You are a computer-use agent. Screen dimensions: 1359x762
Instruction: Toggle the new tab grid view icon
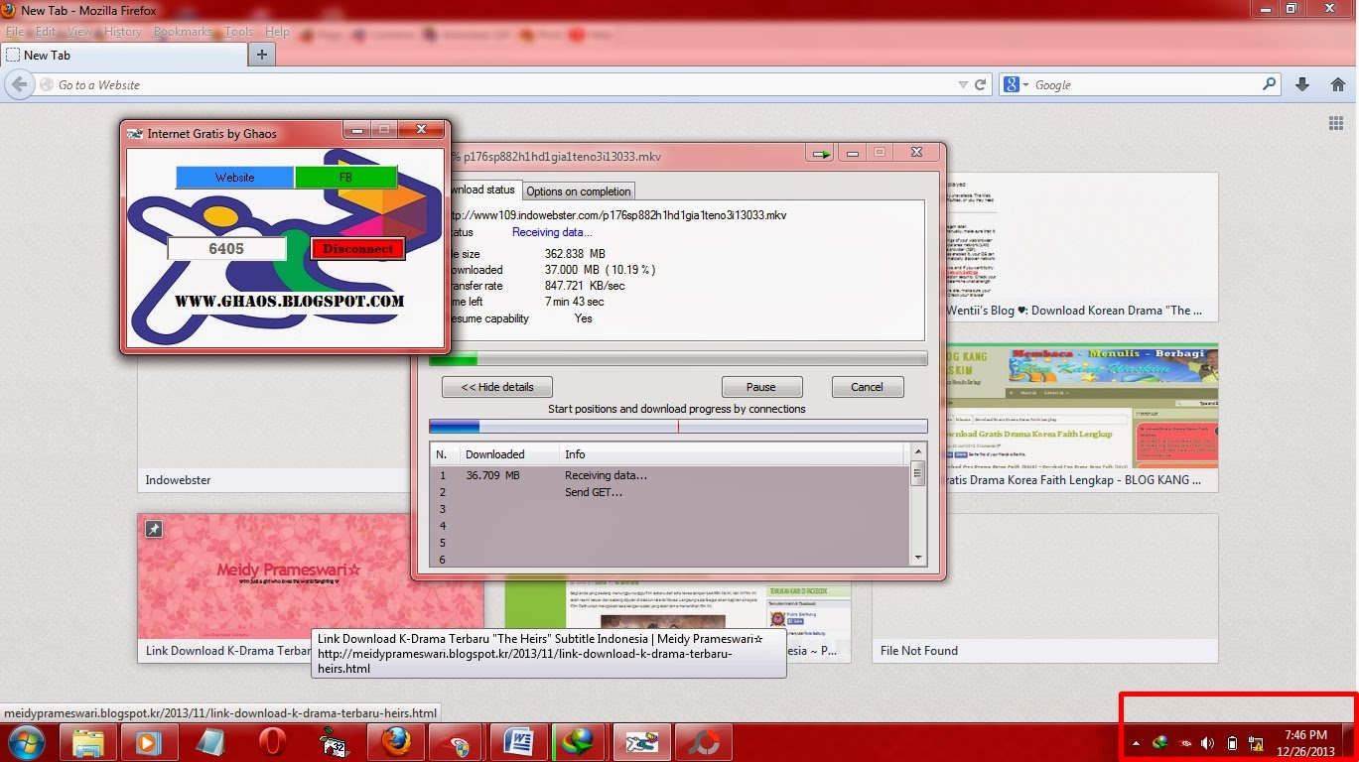click(1335, 123)
